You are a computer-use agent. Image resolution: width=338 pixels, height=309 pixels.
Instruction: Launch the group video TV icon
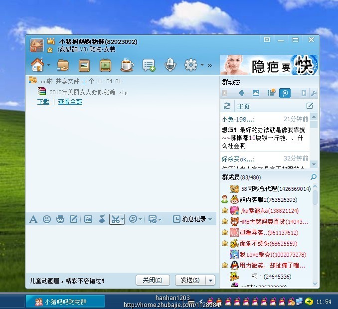click(x=105, y=65)
